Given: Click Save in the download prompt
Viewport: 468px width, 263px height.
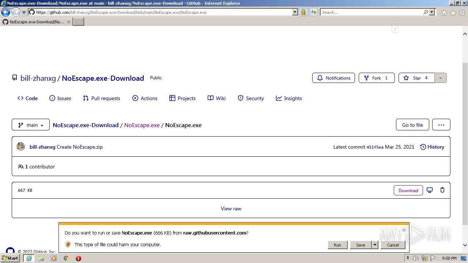Looking at the screenshot, I should pyautogui.click(x=361, y=245).
